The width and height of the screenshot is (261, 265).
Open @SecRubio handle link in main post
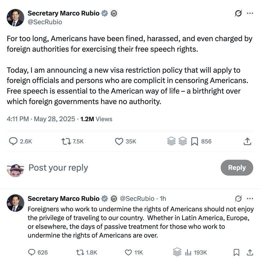pyautogui.click(x=45, y=22)
